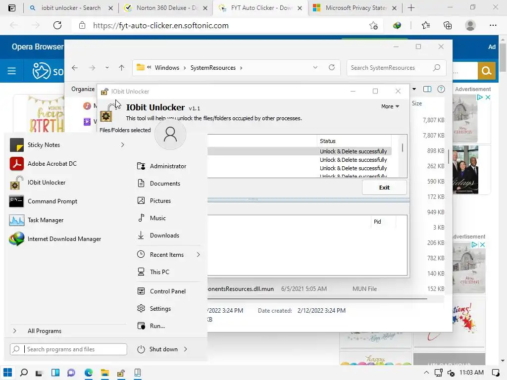Screen dimensions: 507x380
Task: Open File Explorer from taskbar
Action: point(105,373)
